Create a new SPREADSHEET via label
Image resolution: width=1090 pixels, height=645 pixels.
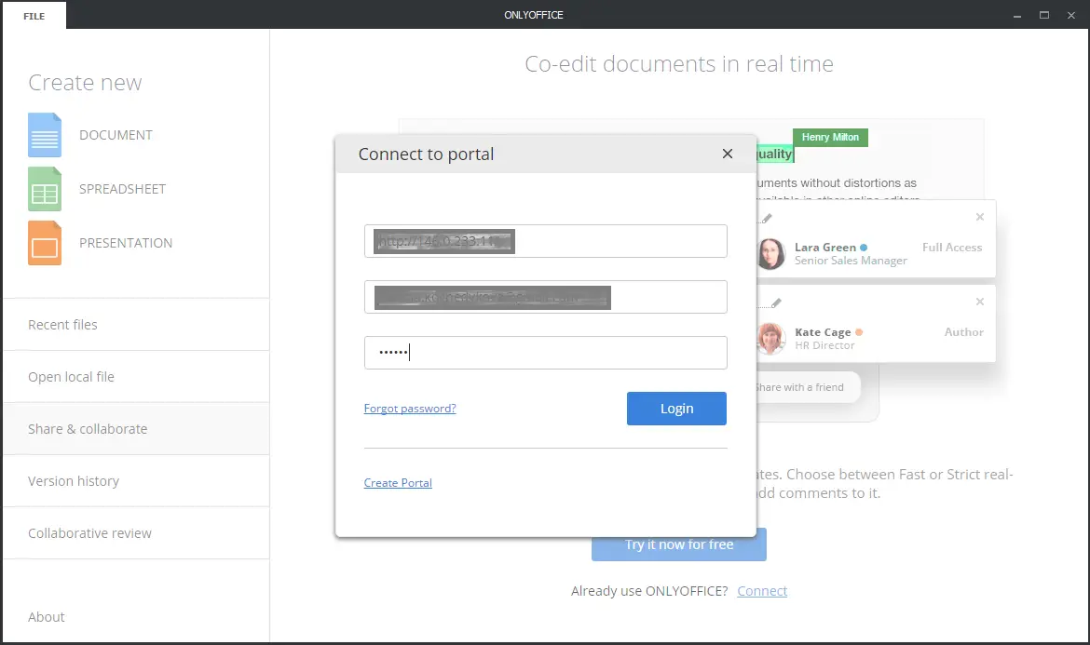[122, 189]
